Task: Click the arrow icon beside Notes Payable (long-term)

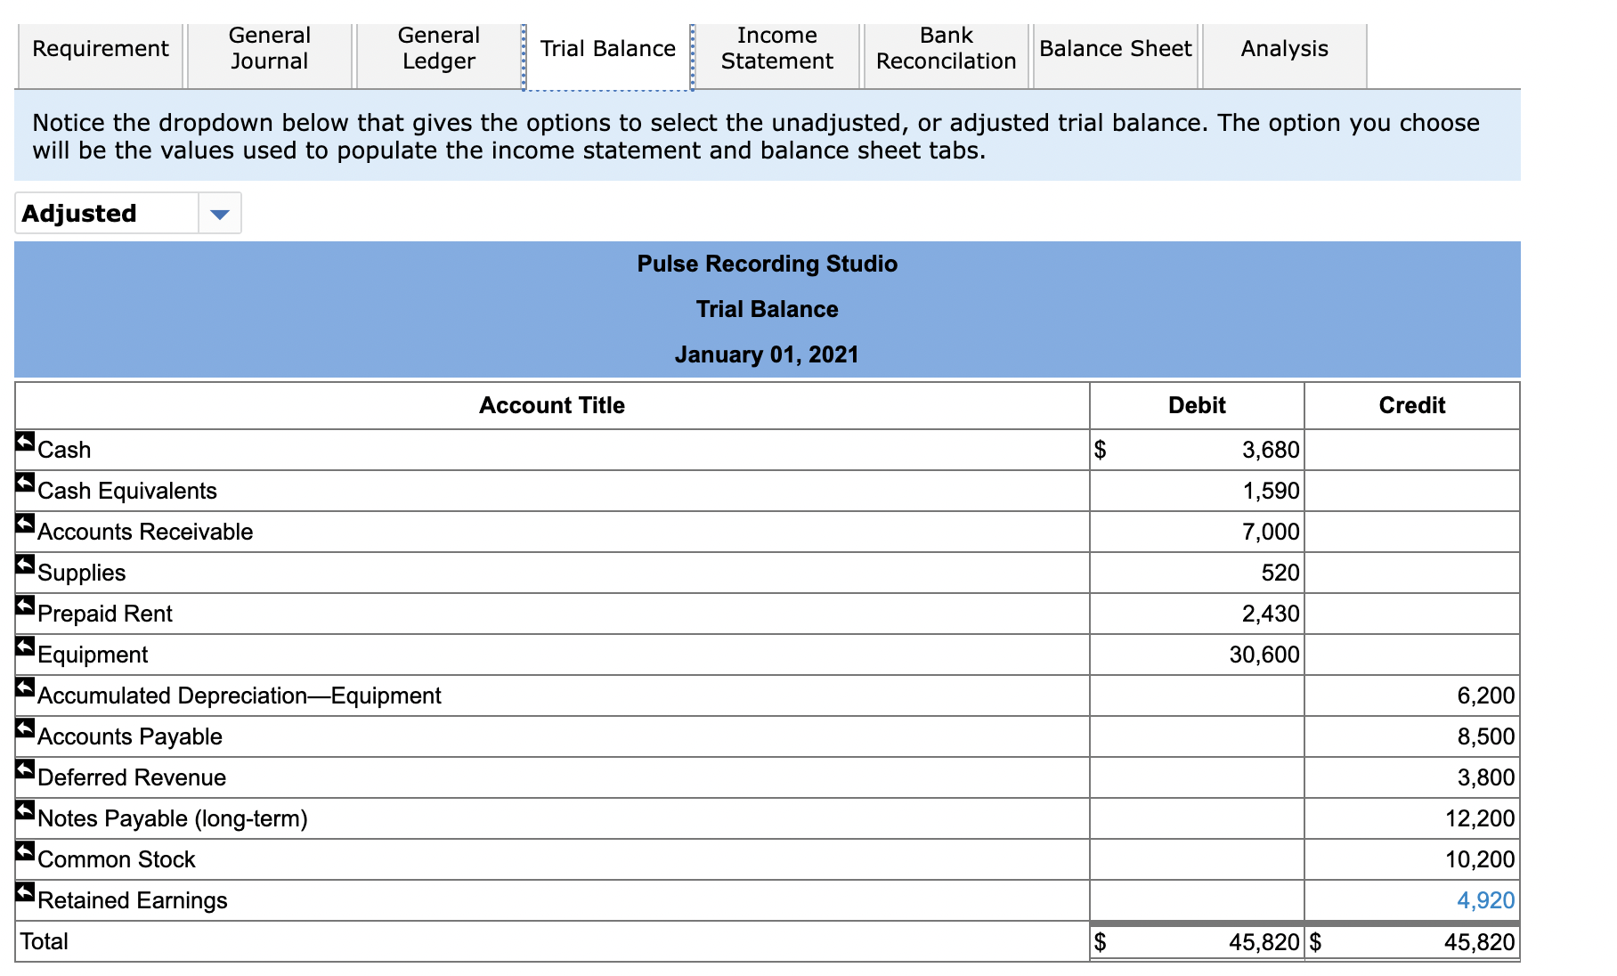Action: coord(25,809)
